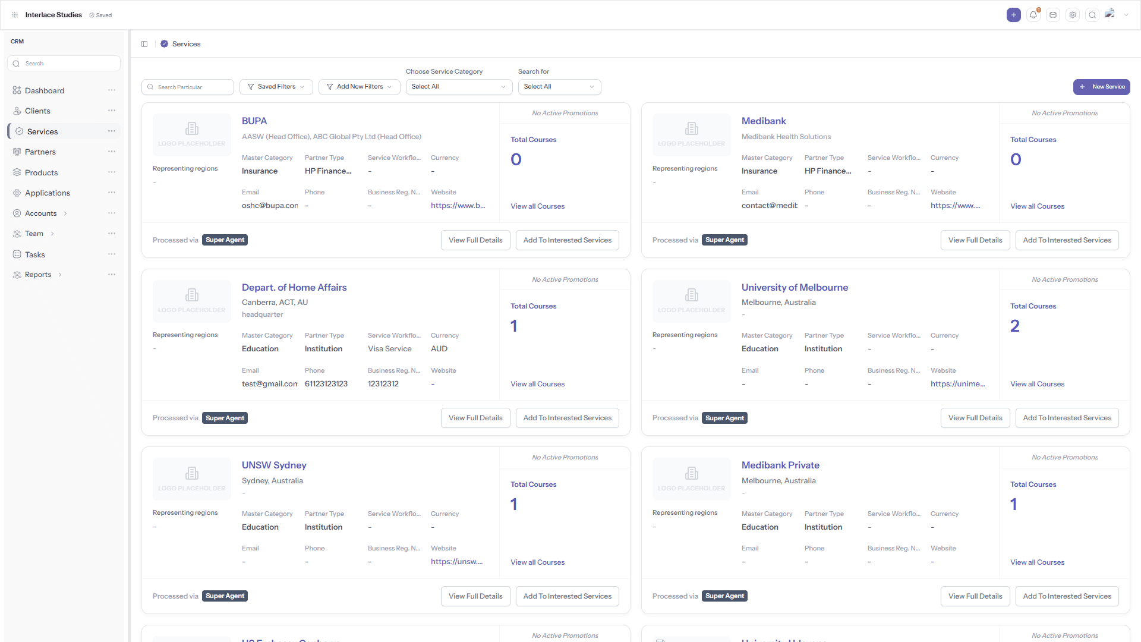
Task: Open the Reports row's more options dots
Action: pos(112,275)
